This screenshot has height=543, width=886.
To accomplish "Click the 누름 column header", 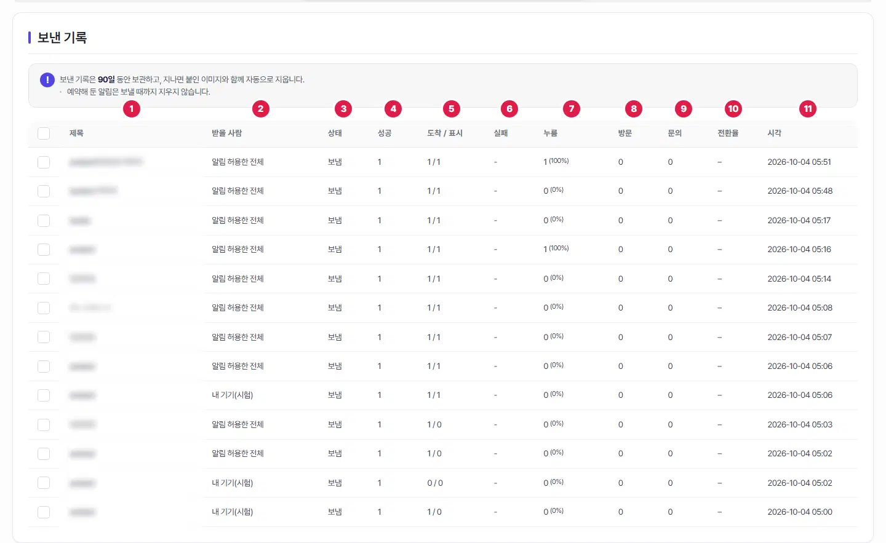I will [551, 133].
